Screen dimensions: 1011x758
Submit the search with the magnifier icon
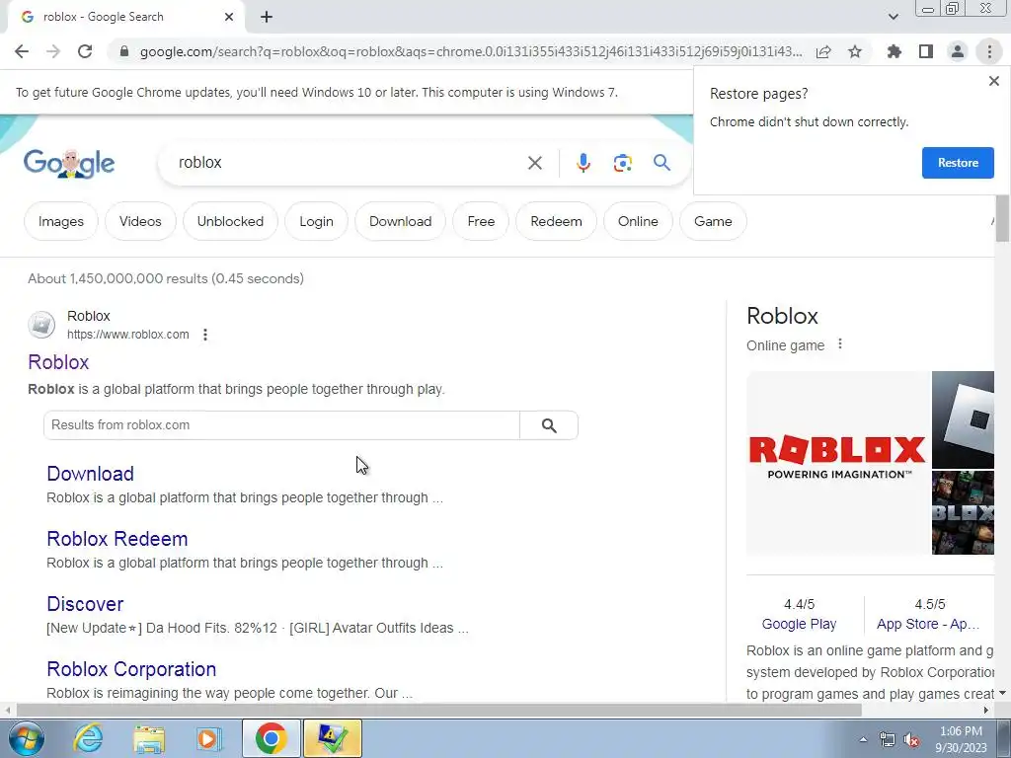pyautogui.click(x=661, y=163)
